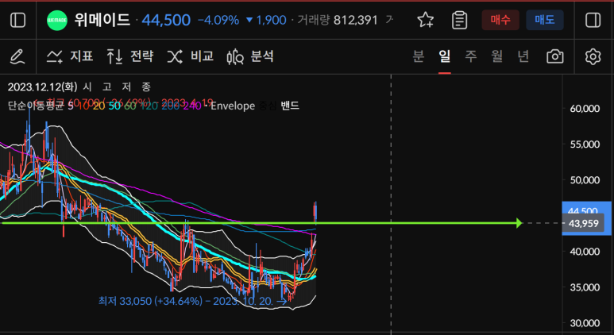Add to favorites with star icon
The width and height of the screenshot is (614, 335).
click(425, 20)
